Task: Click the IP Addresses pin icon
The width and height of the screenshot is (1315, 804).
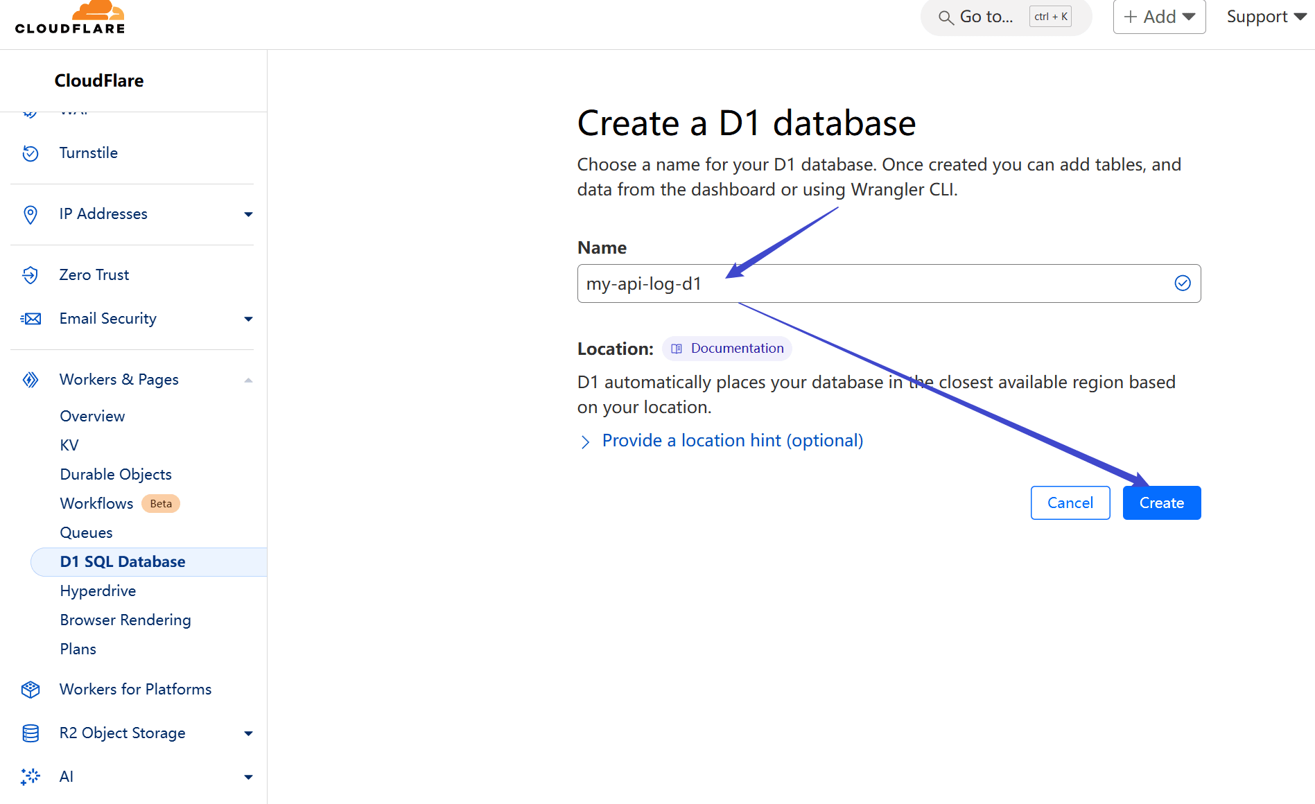Action: click(x=31, y=214)
